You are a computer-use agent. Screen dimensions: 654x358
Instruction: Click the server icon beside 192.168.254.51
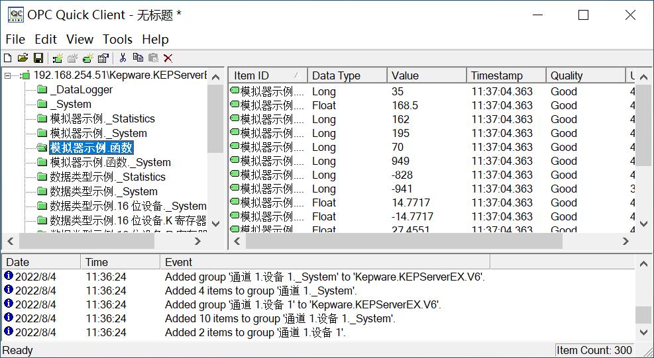pyautogui.click(x=25, y=75)
